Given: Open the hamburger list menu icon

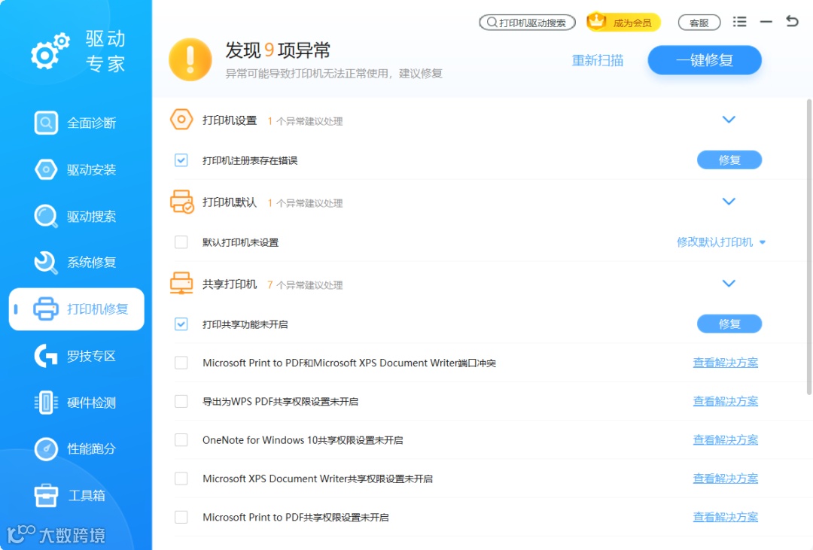Looking at the screenshot, I should (x=739, y=22).
